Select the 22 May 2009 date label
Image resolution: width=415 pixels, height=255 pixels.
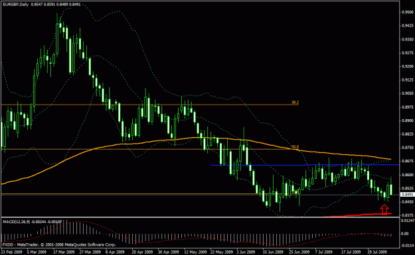[222, 252]
